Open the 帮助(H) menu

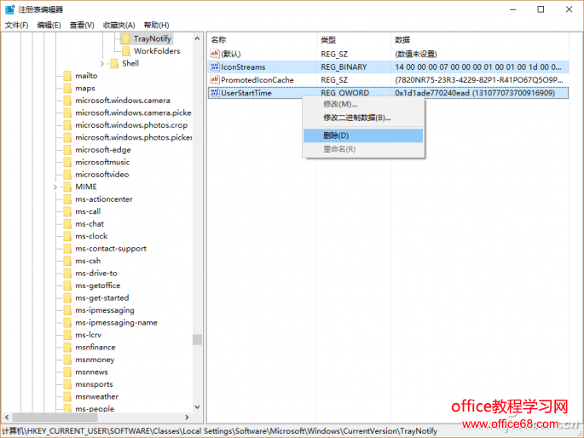pos(156,25)
